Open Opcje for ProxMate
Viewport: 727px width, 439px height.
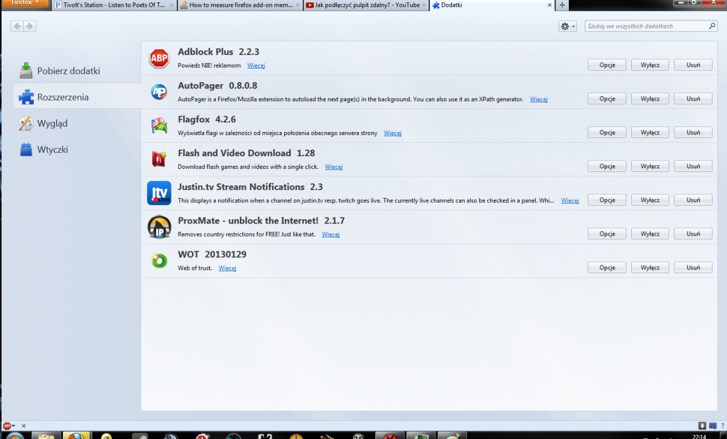point(608,234)
